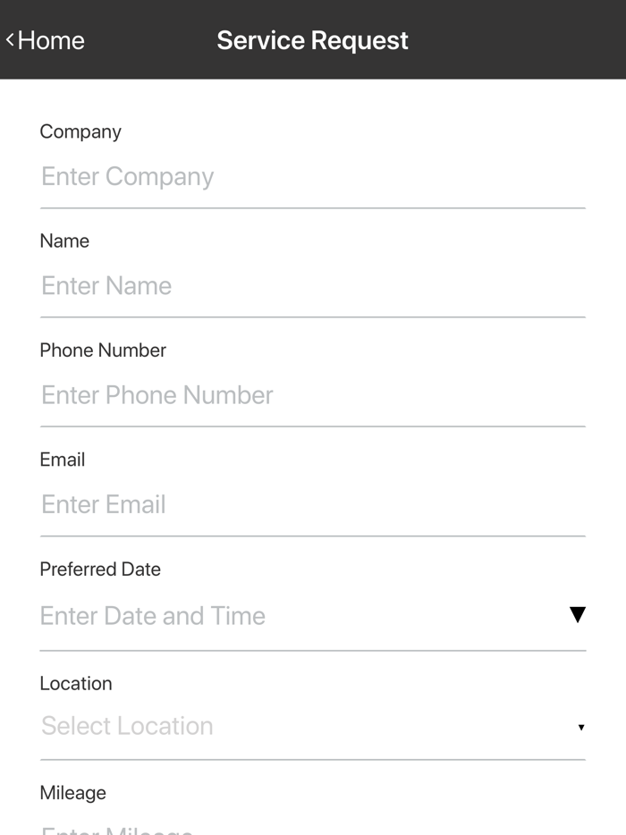Click the Company field label
The width and height of the screenshot is (626, 835).
pyautogui.click(x=80, y=131)
